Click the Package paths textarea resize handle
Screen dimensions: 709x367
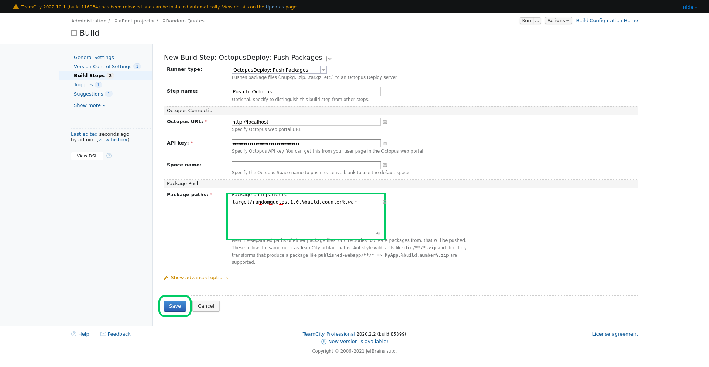click(378, 232)
